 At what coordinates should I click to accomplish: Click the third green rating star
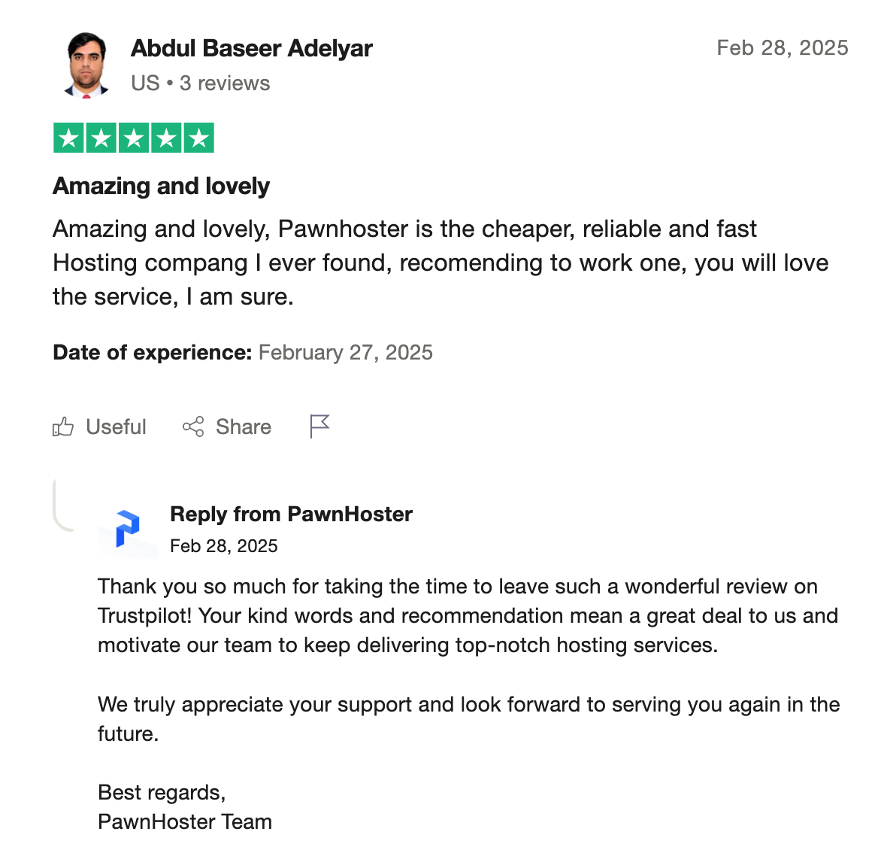(134, 138)
